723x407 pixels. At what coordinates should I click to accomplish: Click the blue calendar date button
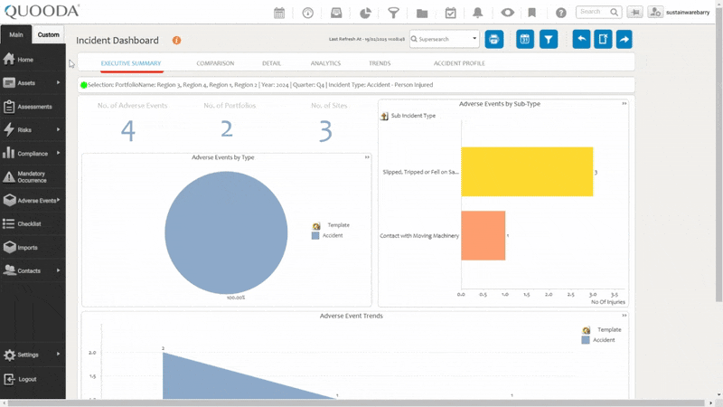tap(525, 39)
